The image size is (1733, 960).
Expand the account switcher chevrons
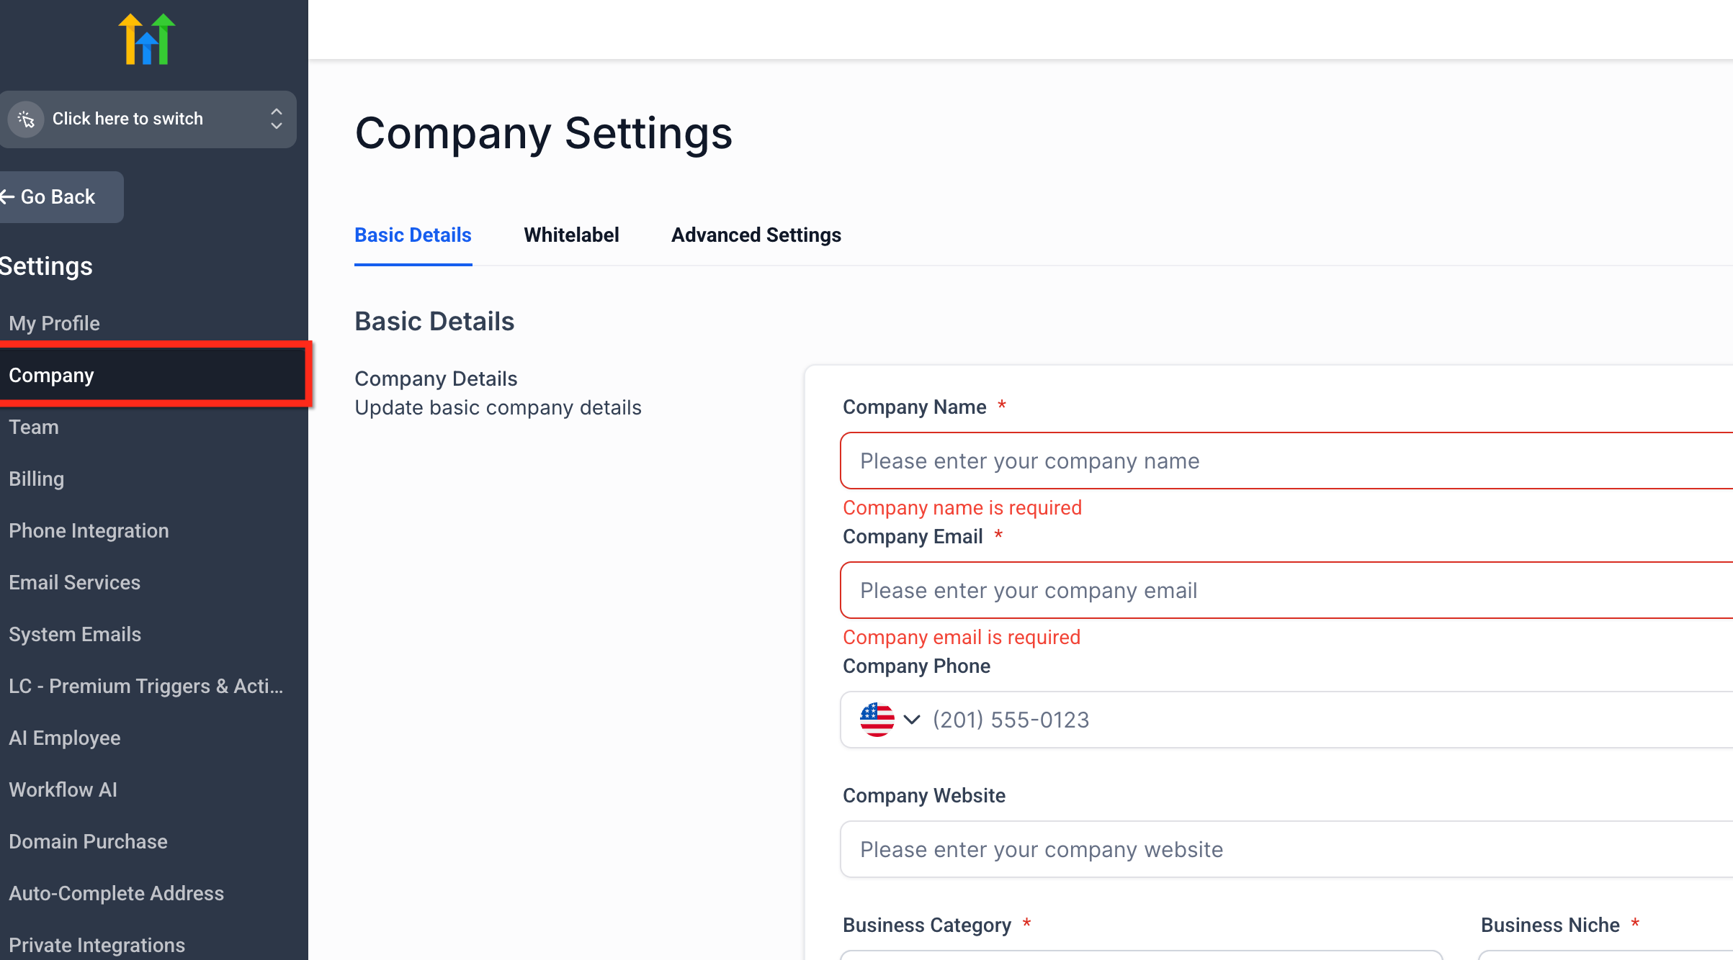coord(276,119)
